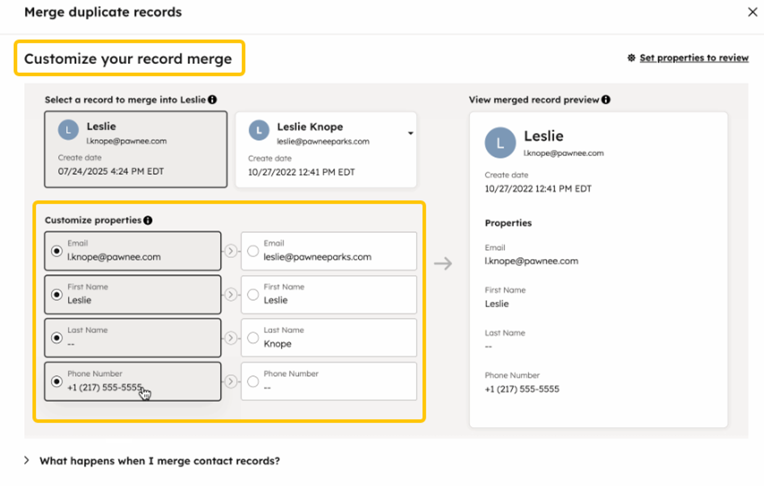Click avatar on Leslie Knope record card
This screenshot has width=764, height=486.
[259, 130]
